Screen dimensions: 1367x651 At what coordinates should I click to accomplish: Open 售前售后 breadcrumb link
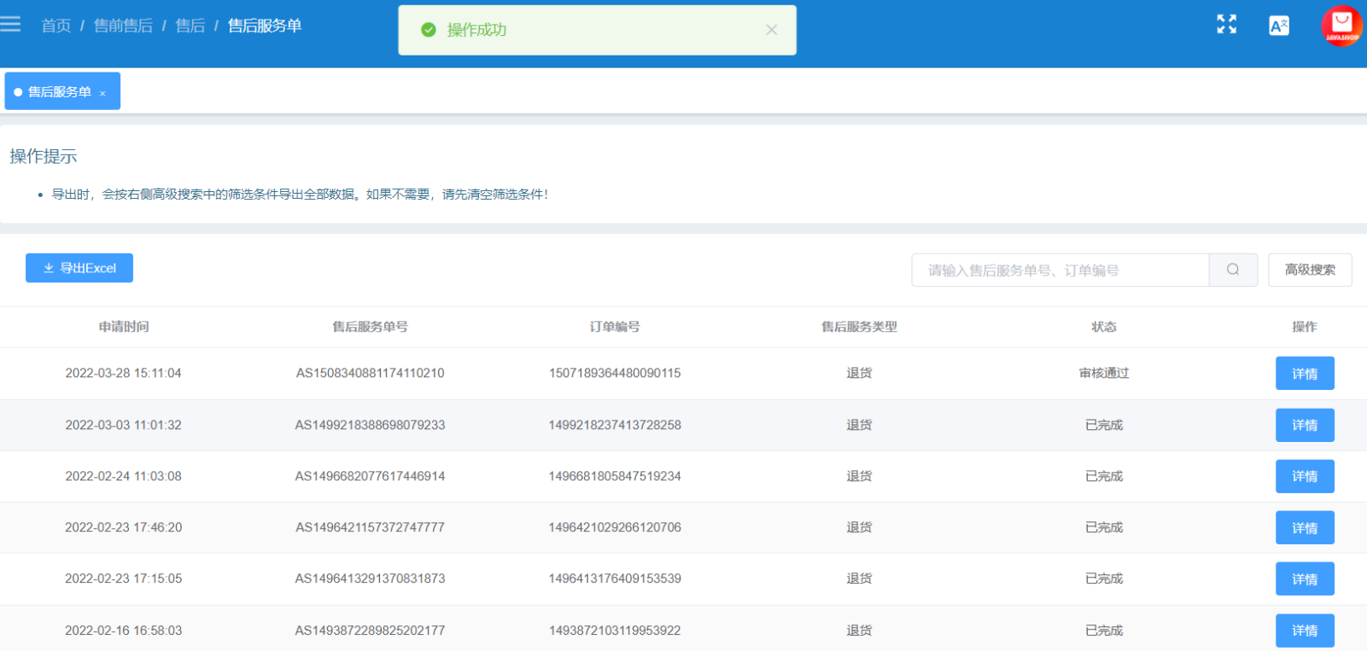(x=123, y=26)
